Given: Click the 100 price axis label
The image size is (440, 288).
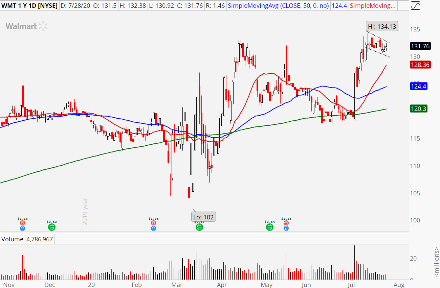Looking at the screenshot, I should tap(416, 220).
